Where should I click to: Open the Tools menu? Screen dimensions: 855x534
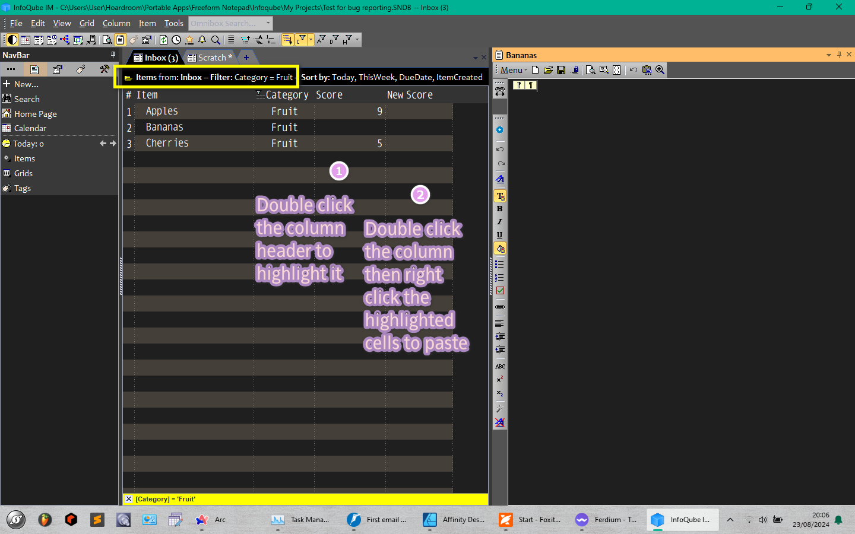(174, 23)
